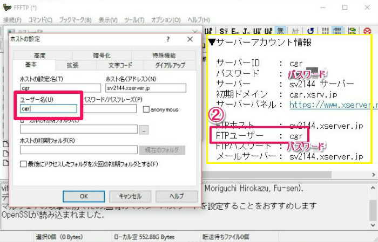
Task: Open the ヘルプ(H) menu in menu bar
Action: (x=199, y=20)
